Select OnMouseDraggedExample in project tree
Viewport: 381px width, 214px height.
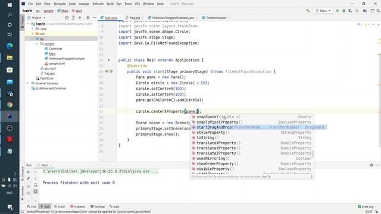[67, 58]
